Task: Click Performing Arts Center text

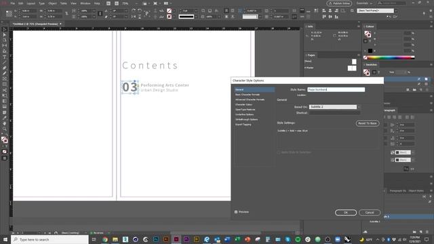Action: 165,85
